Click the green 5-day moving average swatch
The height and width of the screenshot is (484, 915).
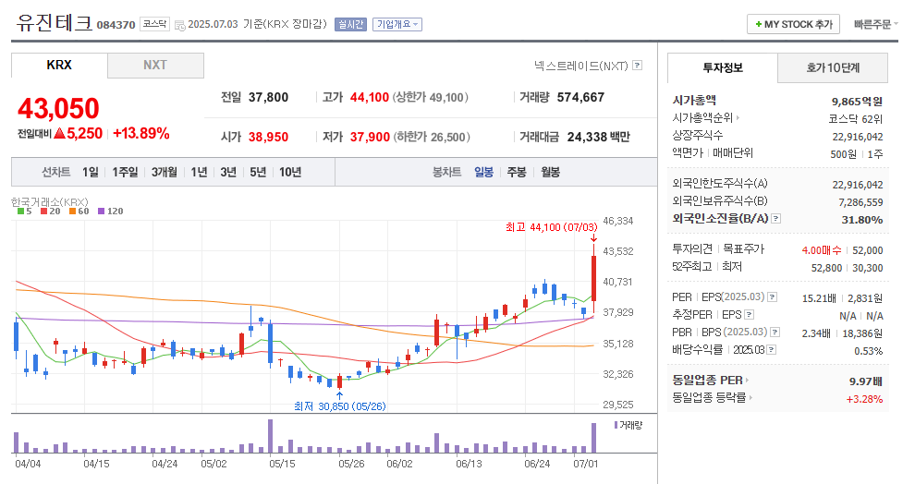point(20,212)
